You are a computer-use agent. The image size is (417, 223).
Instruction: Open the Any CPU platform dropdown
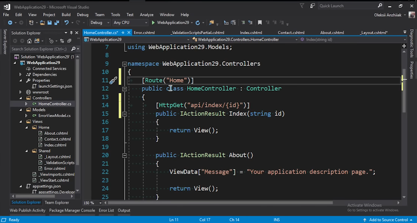pyautogui.click(x=130, y=23)
